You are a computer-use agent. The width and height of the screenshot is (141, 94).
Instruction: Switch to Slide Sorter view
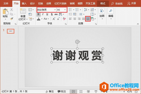(x=81, y=91)
